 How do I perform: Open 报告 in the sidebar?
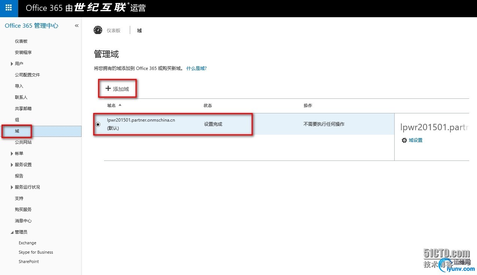tap(19, 176)
